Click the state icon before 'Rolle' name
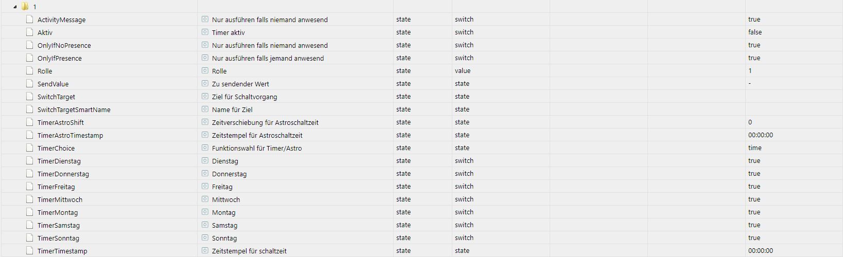The width and height of the screenshot is (843, 257). click(x=205, y=71)
